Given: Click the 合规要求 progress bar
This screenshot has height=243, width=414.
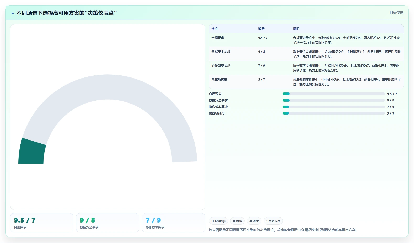Looking at the screenshot, I should click(334, 94).
